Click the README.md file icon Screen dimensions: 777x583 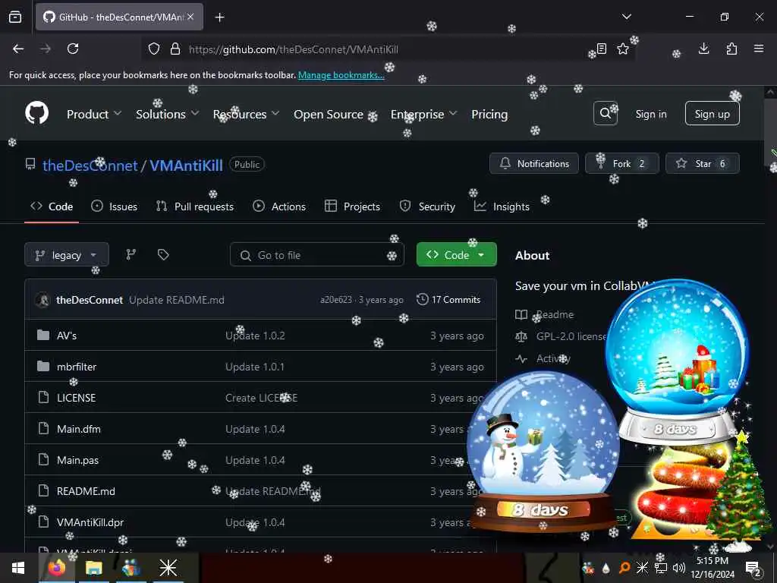[43, 491]
